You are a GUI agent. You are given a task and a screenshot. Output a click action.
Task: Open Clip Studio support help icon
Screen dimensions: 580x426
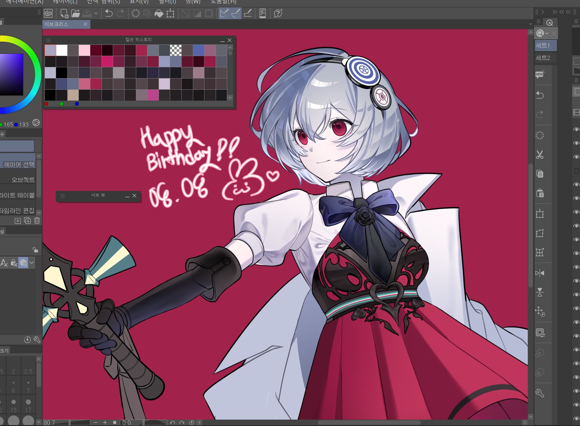[x=278, y=13]
